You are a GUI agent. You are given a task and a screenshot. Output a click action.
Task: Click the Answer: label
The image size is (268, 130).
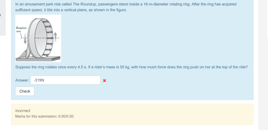[x=22, y=80]
